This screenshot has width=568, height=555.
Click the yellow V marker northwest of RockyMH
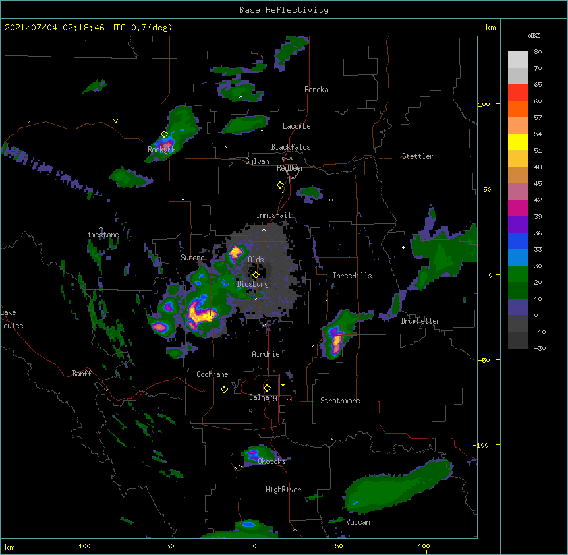tap(115, 121)
